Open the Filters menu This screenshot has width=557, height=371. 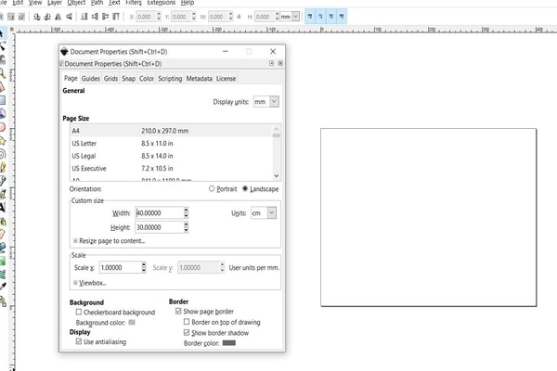[x=134, y=3]
